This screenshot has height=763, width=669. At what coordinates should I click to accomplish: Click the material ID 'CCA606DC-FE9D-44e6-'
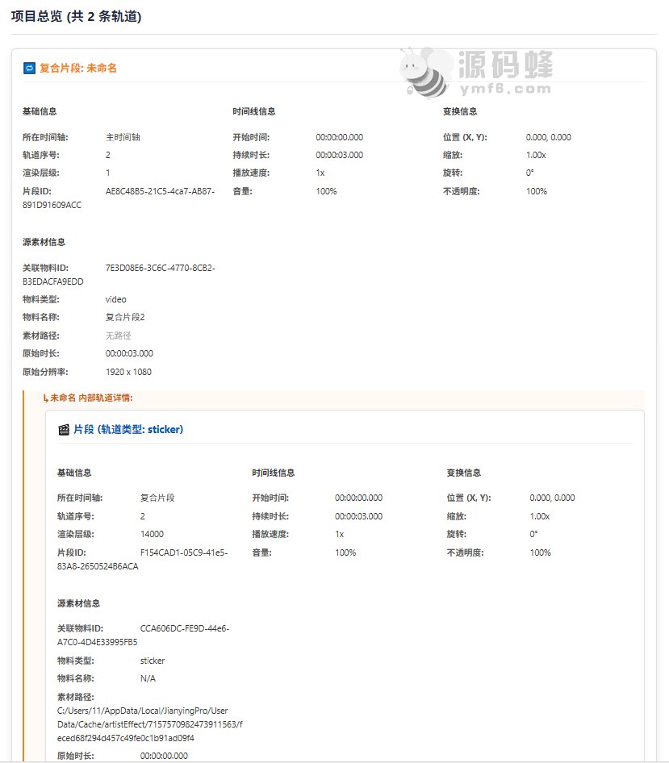pos(185,628)
